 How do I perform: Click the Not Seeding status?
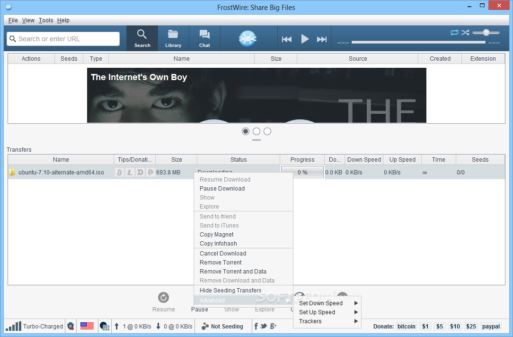[x=222, y=326]
